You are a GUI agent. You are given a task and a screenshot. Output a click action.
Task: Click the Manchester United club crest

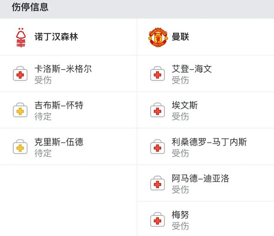click(158, 37)
